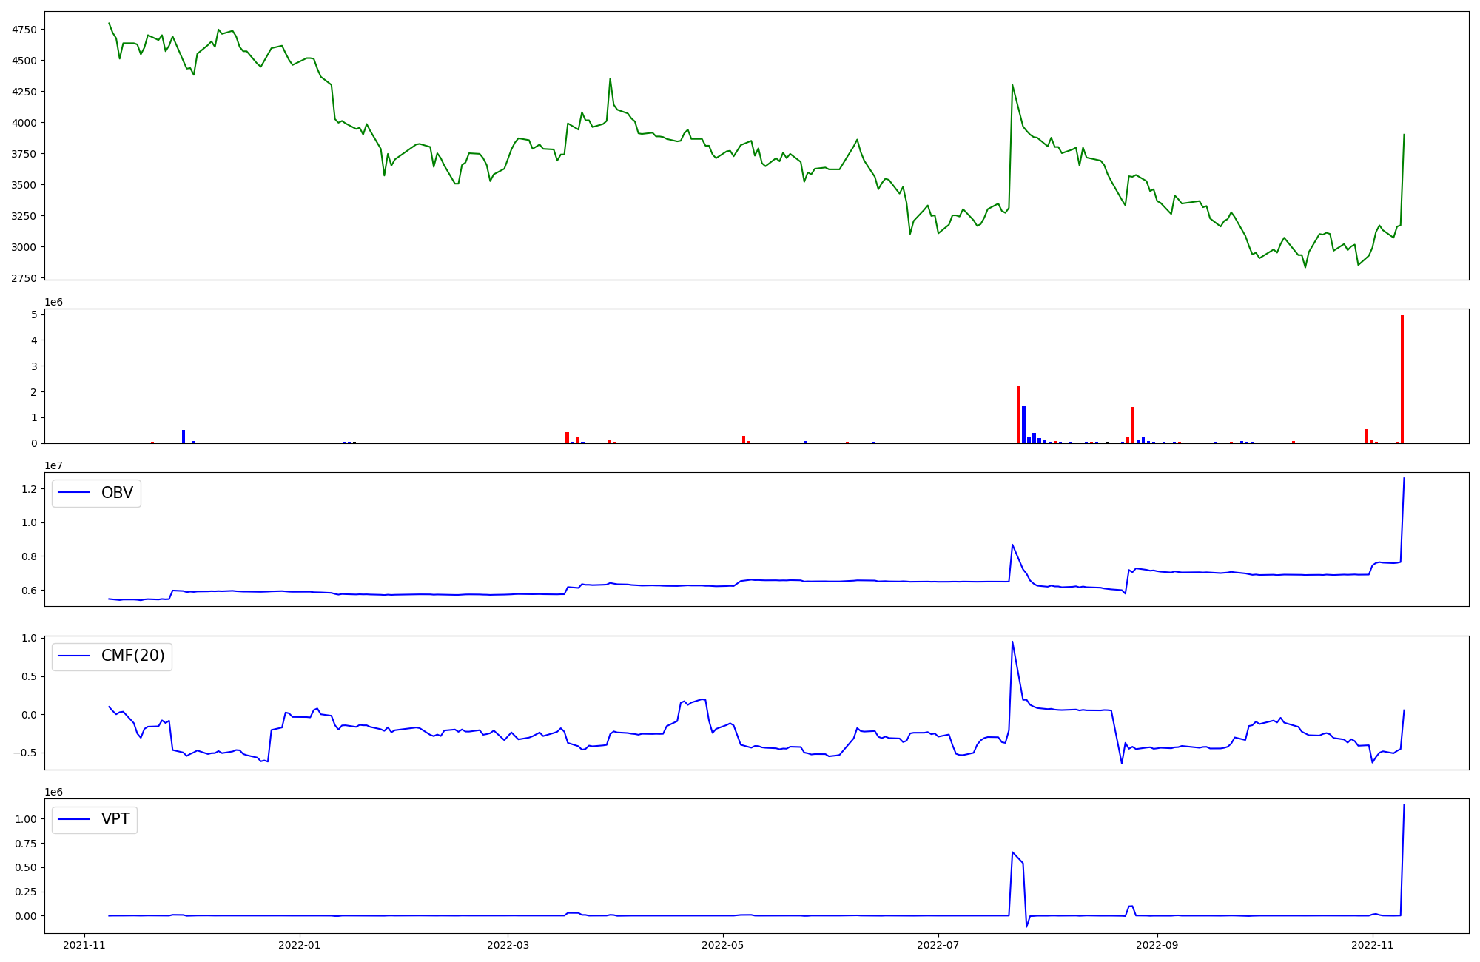Click the blue line swatch in VPT legend
1480x962 pixels.
pos(74,819)
